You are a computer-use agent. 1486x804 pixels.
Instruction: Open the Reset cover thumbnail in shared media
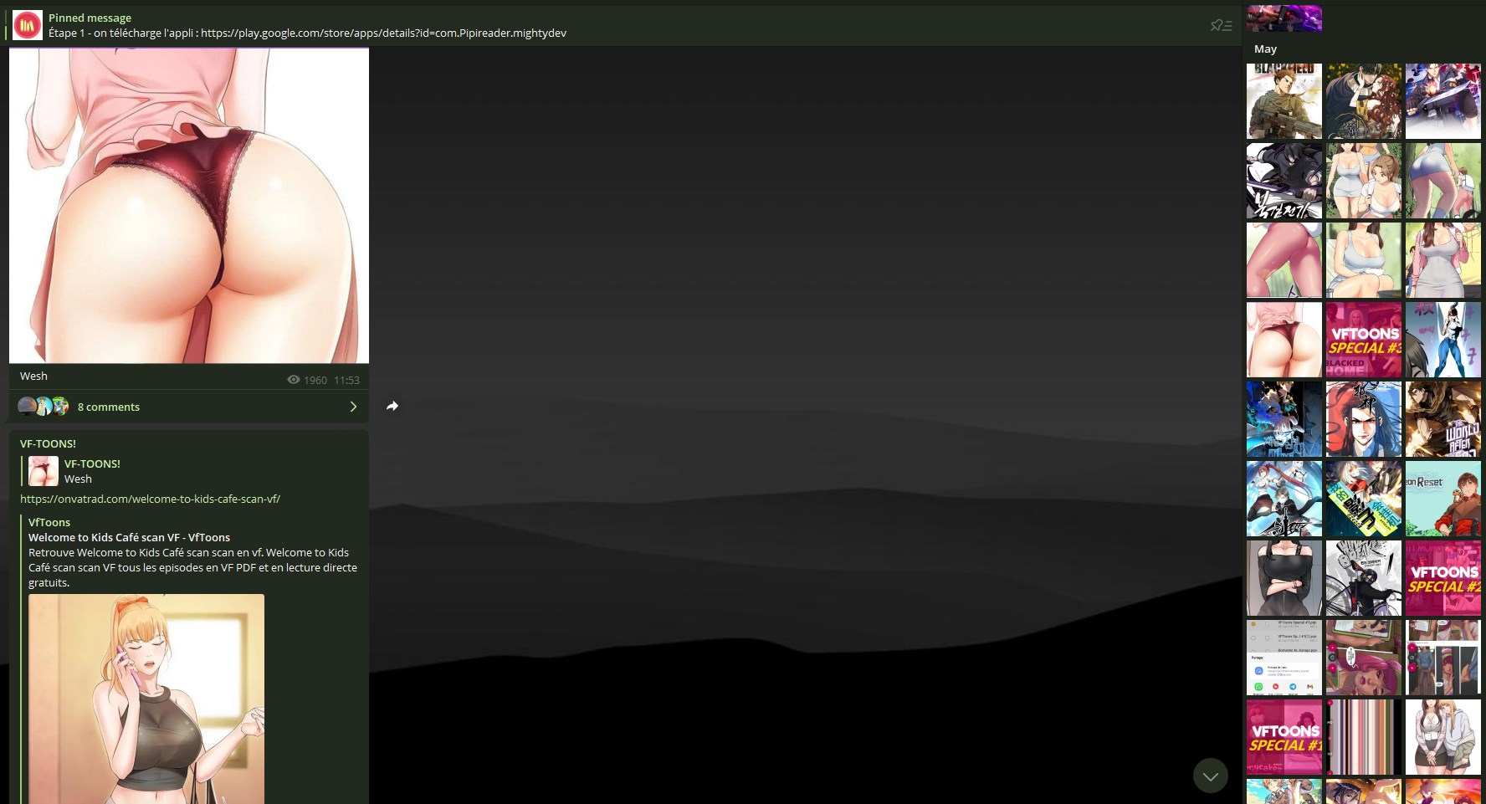pyautogui.click(x=1443, y=499)
